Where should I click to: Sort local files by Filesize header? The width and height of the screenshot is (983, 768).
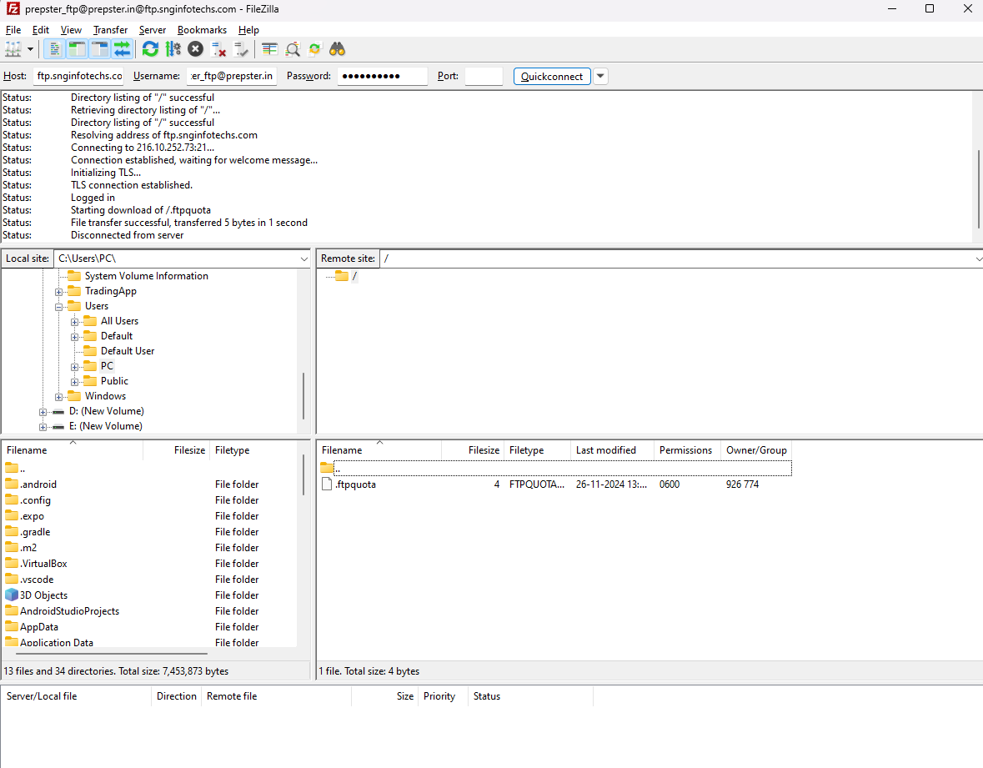[x=177, y=450]
